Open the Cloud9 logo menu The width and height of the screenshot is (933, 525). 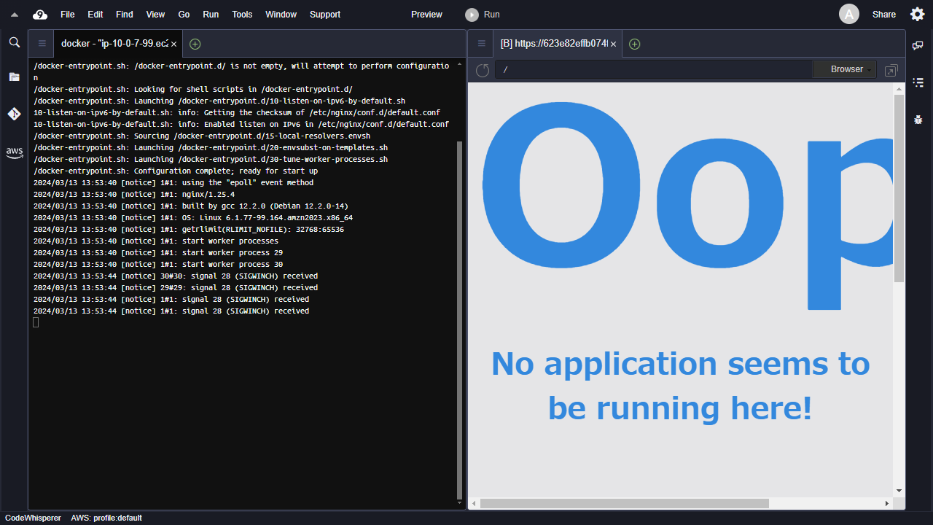click(40, 15)
